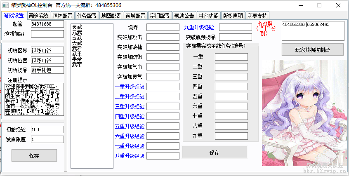The height and width of the screenshot is (176, 349).
Task: Click inside the 注册提示 text area
Action: click(34, 99)
